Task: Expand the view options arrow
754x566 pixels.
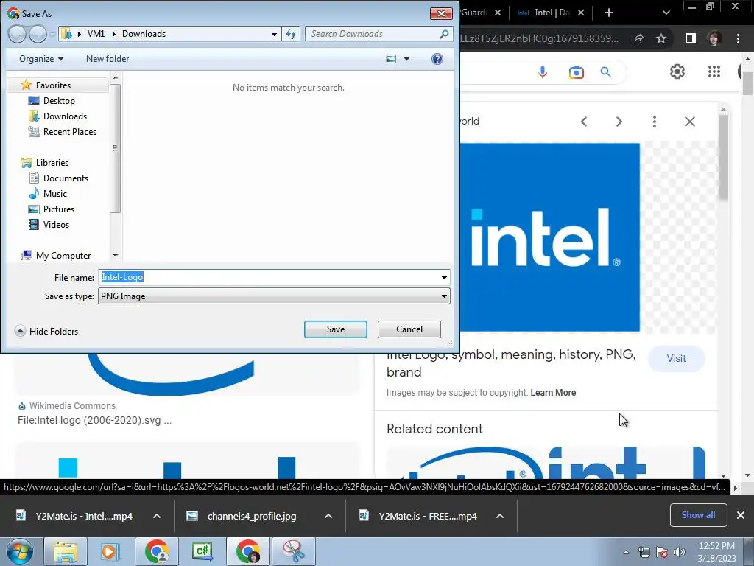Action: pos(406,59)
